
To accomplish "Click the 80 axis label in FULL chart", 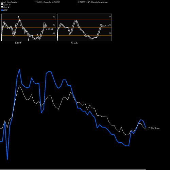I will (x=110, y=17).
